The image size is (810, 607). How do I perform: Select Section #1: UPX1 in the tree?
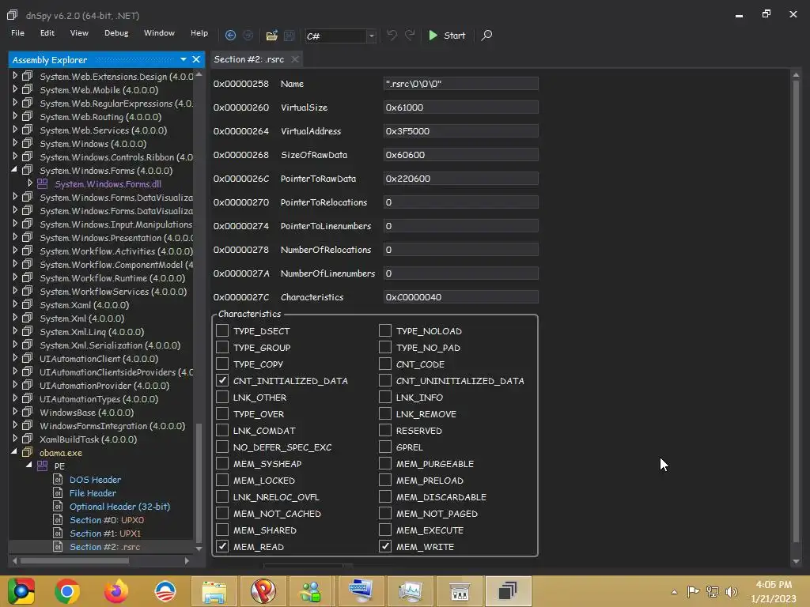pos(105,533)
